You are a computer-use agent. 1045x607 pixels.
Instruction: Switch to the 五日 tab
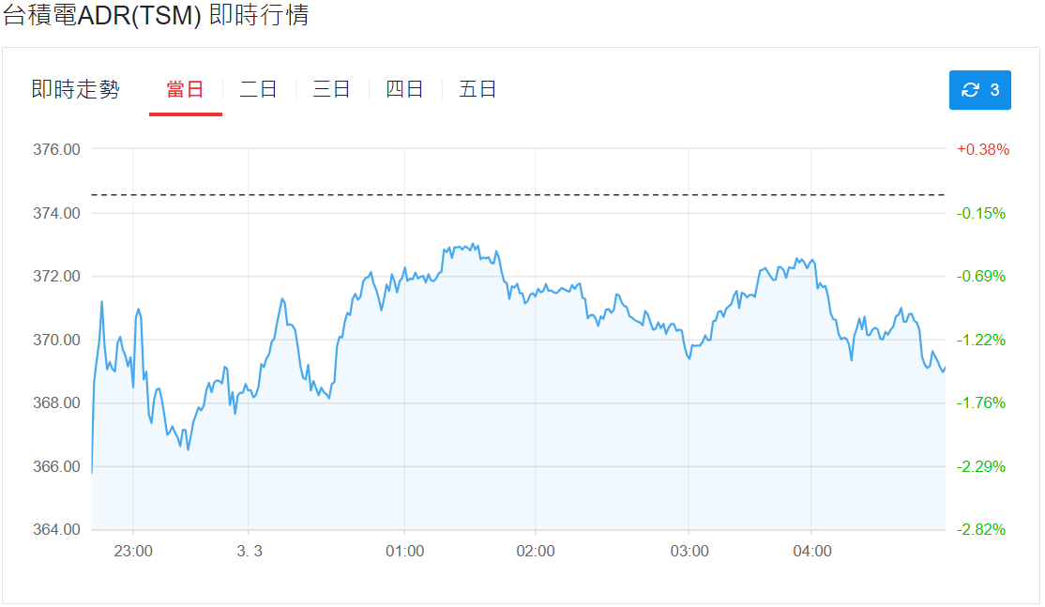477,90
